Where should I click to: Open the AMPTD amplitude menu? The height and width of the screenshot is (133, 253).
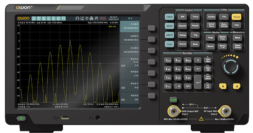click(x=169, y=35)
